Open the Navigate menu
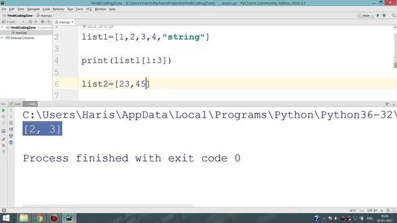The width and height of the screenshot is (397, 223). pos(33,9)
